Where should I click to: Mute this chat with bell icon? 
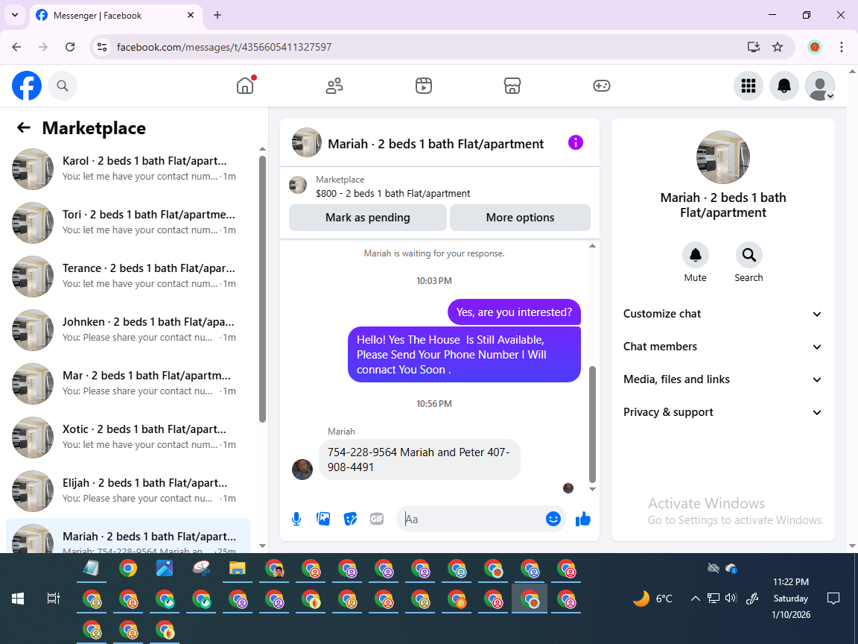click(x=695, y=255)
